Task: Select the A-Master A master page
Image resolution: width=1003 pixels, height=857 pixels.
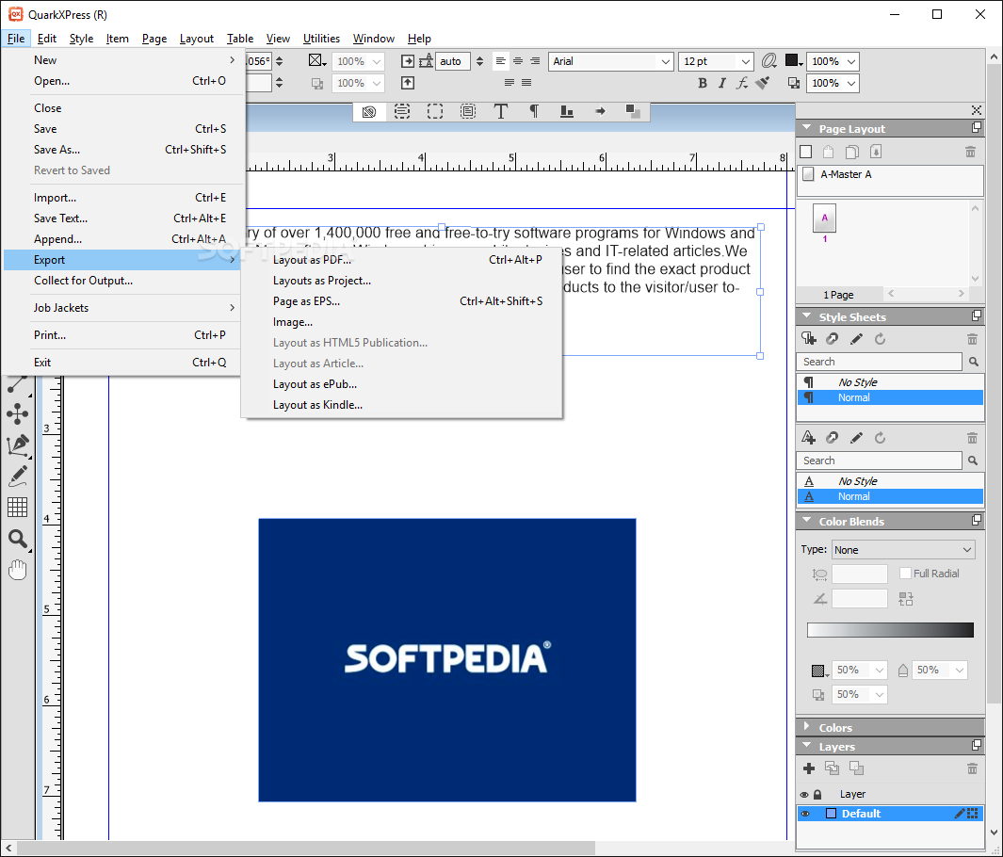Action: [x=890, y=174]
